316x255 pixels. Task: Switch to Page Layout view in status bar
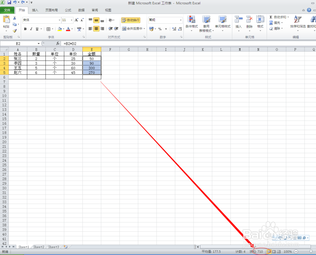274,252
